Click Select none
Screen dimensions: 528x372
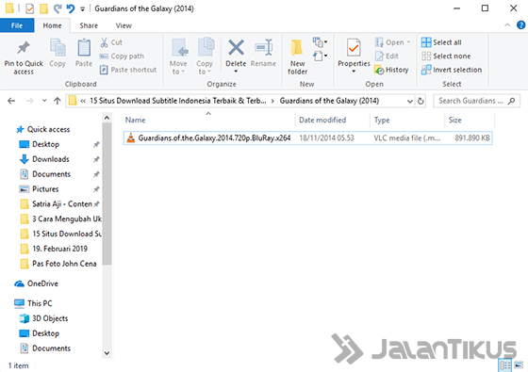[x=446, y=57]
